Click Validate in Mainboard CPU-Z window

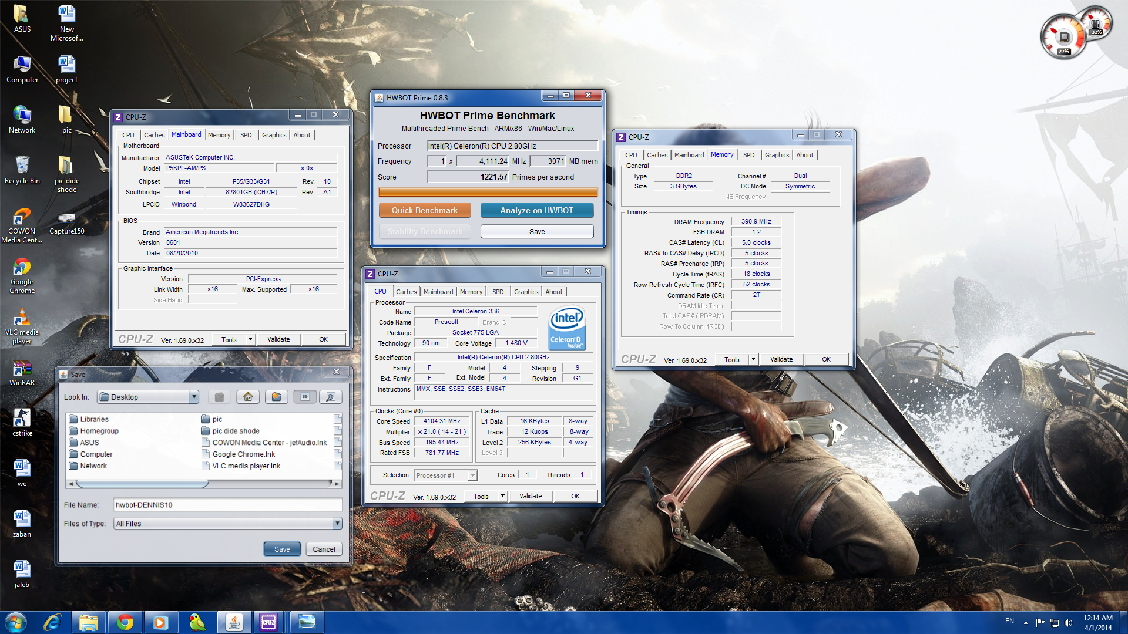click(x=278, y=339)
